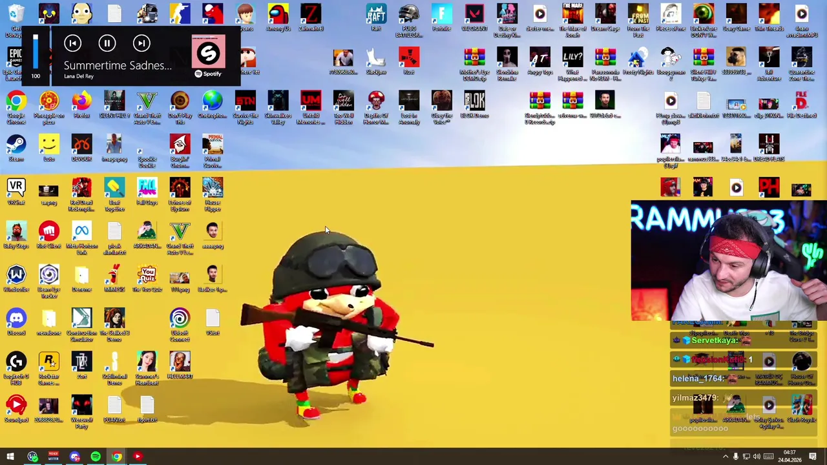Adjust the volume slider showing 100
Screen dimensions: 827x465
36,52
